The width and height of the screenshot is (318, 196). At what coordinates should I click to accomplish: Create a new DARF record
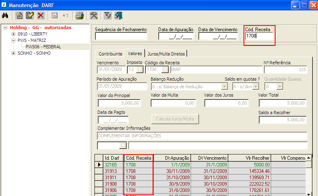click(x=19, y=16)
